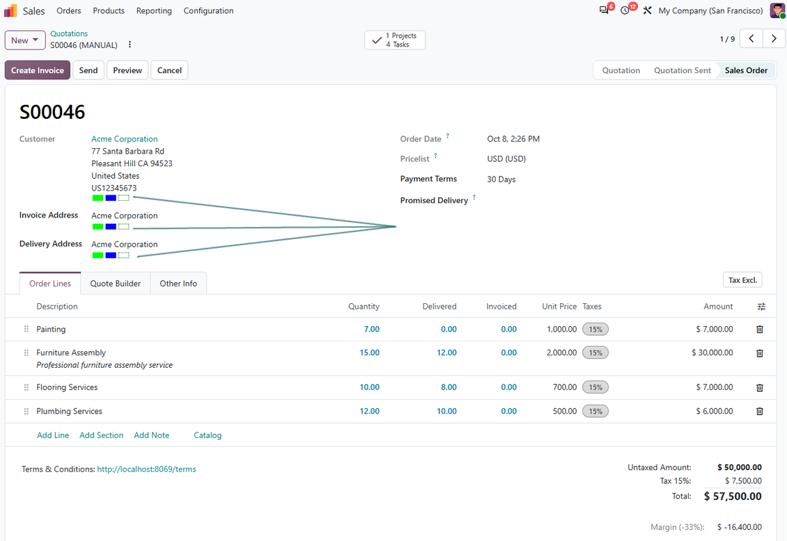Click Furniture Assembly delivered 12.00
Image resolution: width=787 pixels, height=541 pixels.
[446, 353]
